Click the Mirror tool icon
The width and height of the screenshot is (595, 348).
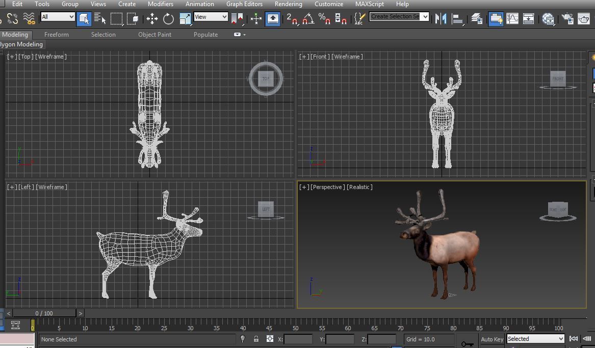point(441,18)
